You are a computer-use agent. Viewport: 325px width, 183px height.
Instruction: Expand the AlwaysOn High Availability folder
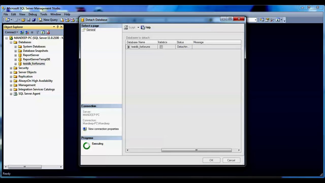click(11, 81)
